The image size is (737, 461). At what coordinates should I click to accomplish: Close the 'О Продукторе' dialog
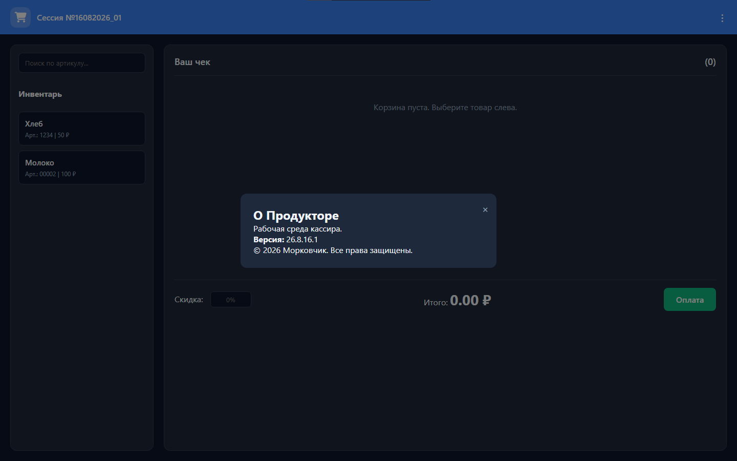[485, 209]
